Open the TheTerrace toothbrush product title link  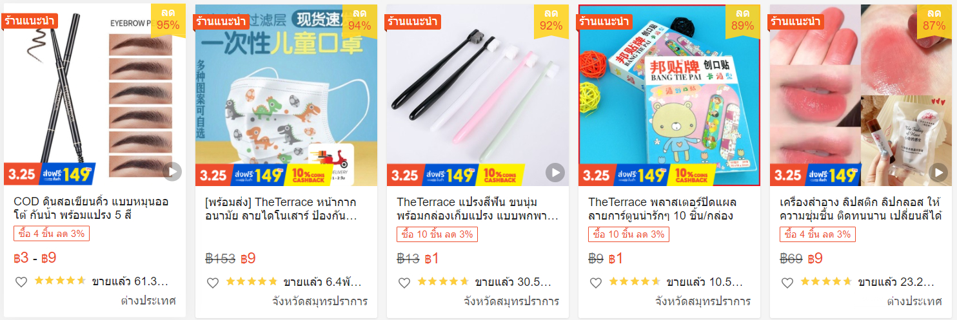pyautogui.click(x=477, y=208)
